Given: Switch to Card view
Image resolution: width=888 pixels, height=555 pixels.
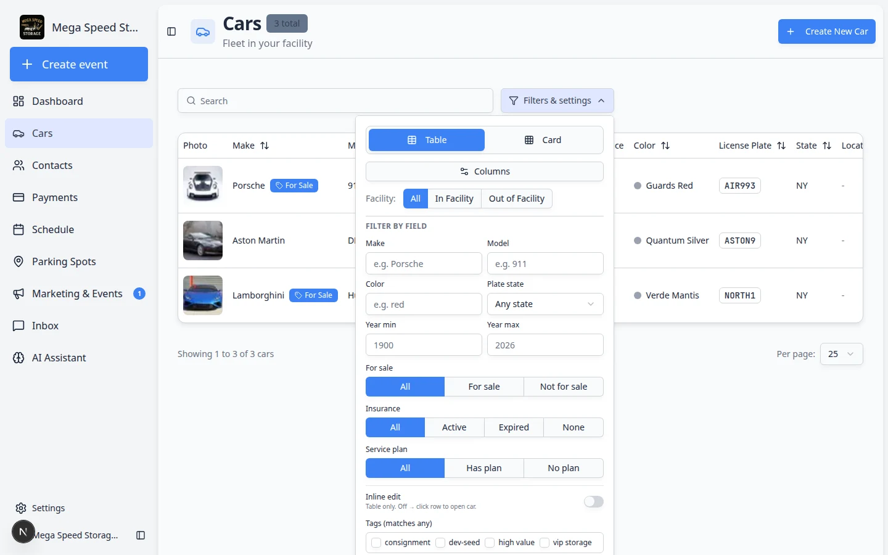Looking at the screenshot, I should [x=543, y=140].
